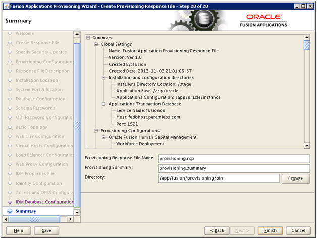The width and height of the screenshot is (317, 239).
Task: Select the Response File Description step
Action: click(x=43, y=71)
